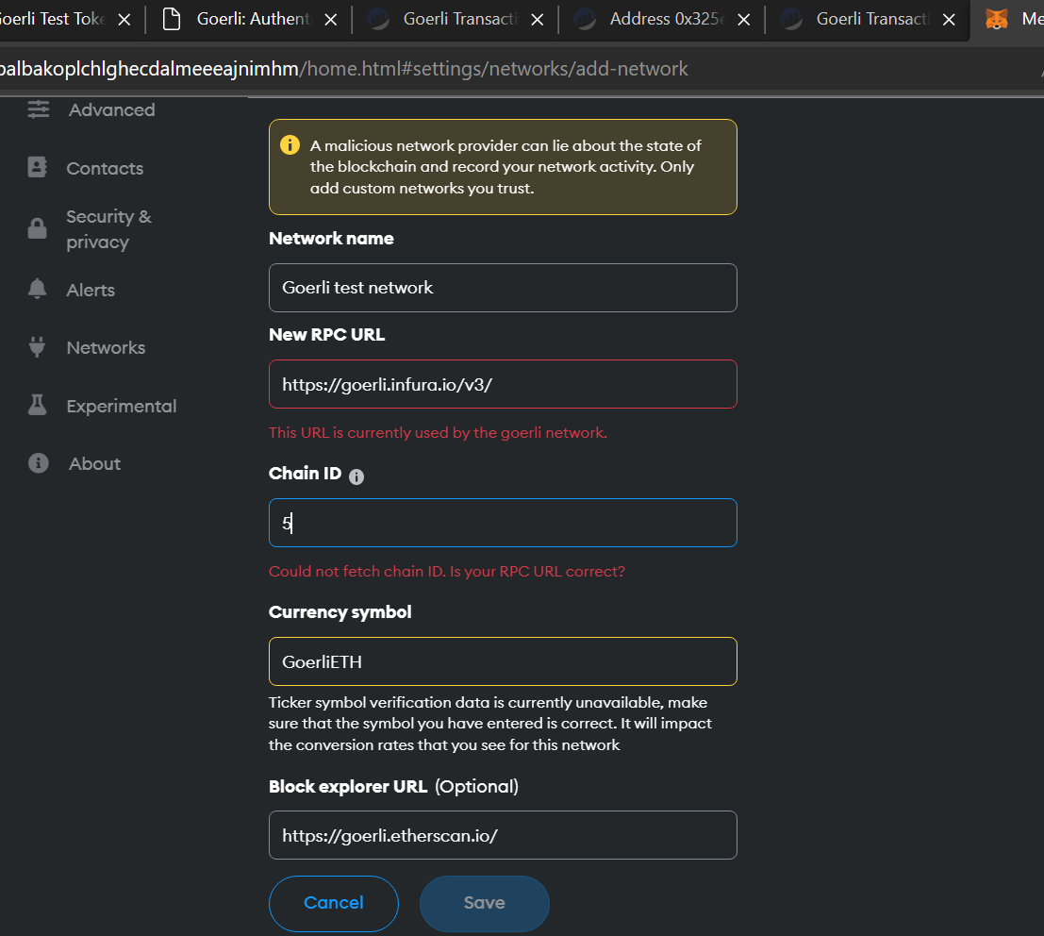Click the Save button
The height and width of the screenshot is (936, 1044).
pyautogui.click(x=484, y=903)
